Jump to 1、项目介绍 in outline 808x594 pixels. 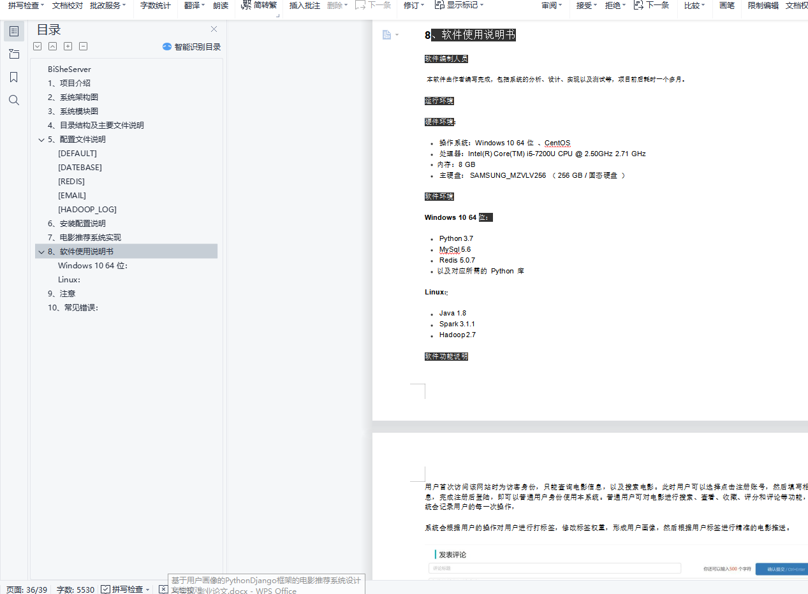click(x=69, y=83)
